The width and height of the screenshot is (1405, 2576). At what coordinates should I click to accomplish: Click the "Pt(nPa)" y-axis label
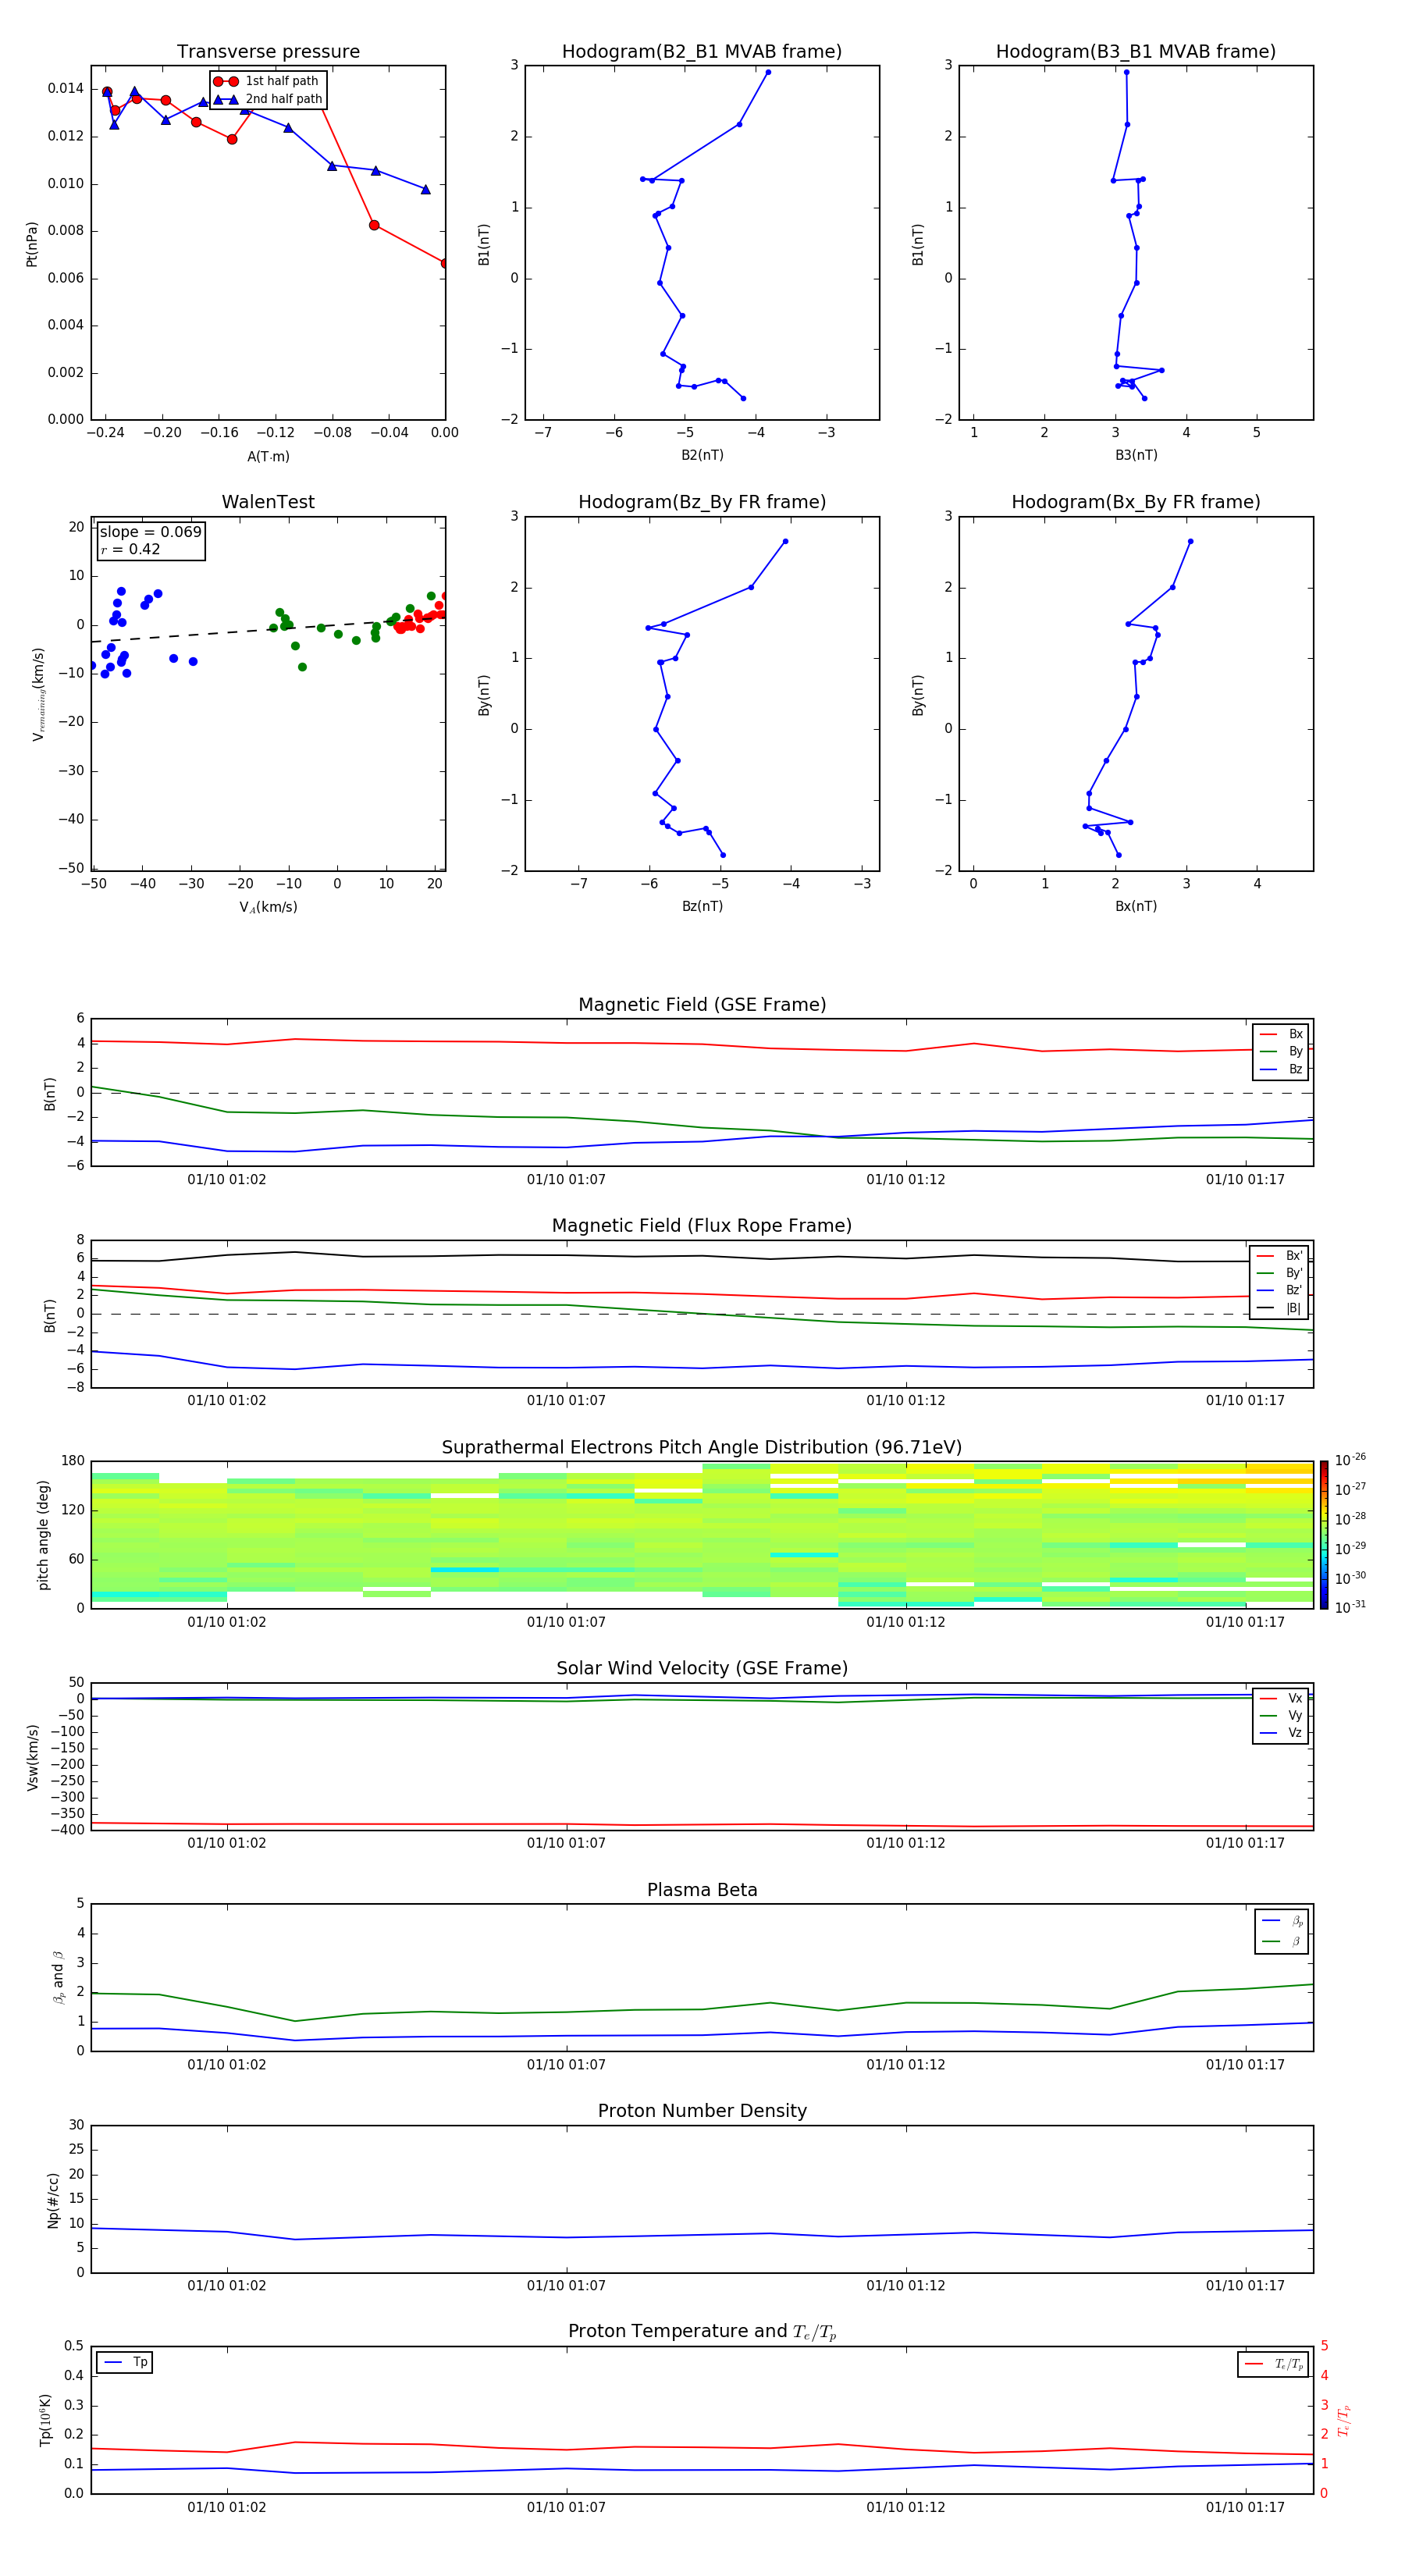32,244
